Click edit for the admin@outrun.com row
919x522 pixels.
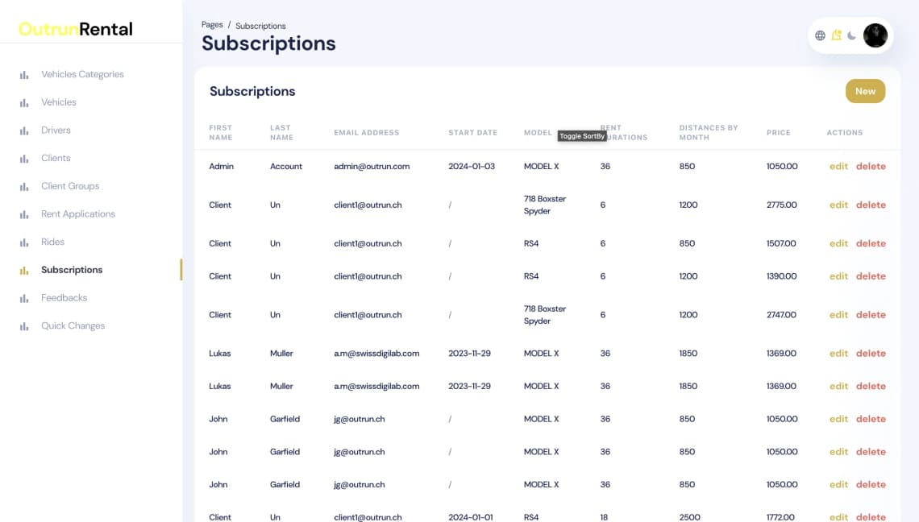pos(838,167)
